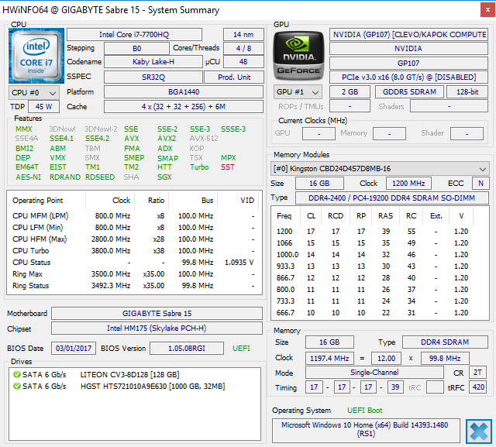Click the CPU Turbo operating point row
Image resolution: width=496 pixels, height=447 pixels.
pos(134,251)
